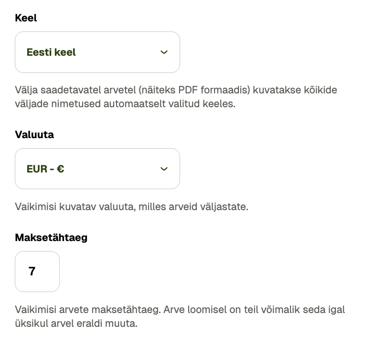Click the 'Keel' field label
Image resolution: width=385 pixels, height=344 pixels.
click(26, 18)
